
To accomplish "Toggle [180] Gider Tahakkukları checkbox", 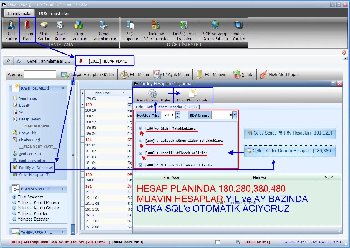I will pyautogui.click(x=140, y=128).
